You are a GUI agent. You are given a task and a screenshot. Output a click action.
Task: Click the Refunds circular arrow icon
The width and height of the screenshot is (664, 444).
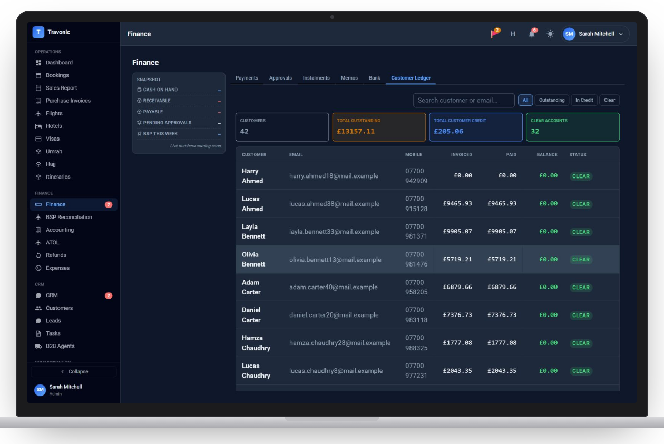coord(38,255)
